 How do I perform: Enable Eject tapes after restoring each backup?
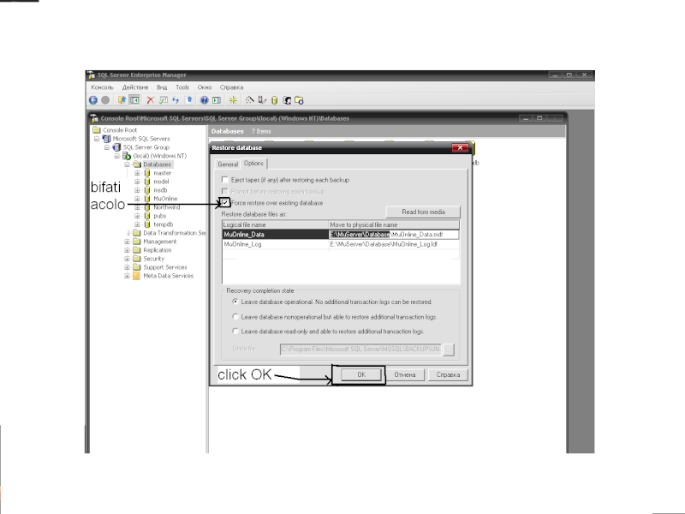click(x=225, y=180)
